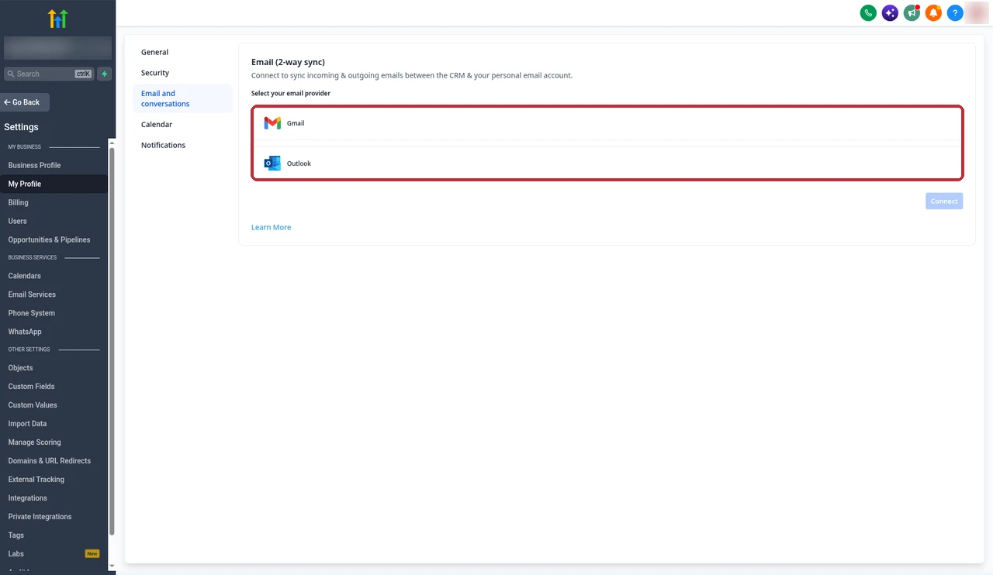Open Labs settings marked New

tap(54, 554)
